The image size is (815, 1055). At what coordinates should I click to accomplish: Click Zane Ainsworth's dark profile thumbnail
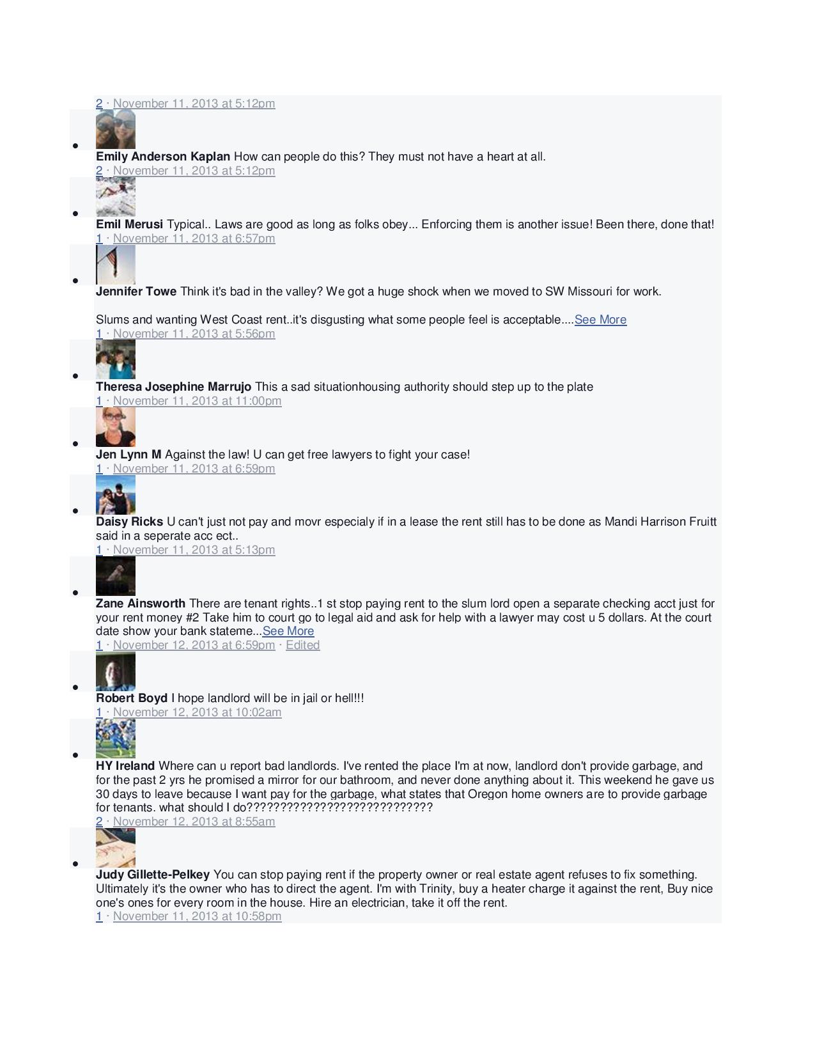click(x=116, y=576)
